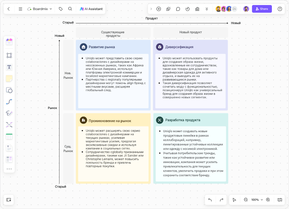289x209 pixels.
Task: Select the 'Диверсификация' heading
Action: click(179, 47)
